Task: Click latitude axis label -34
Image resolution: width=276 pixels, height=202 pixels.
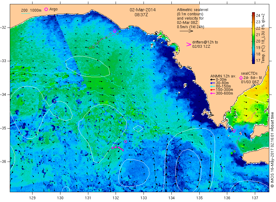Action: click(x=3, y=95)
